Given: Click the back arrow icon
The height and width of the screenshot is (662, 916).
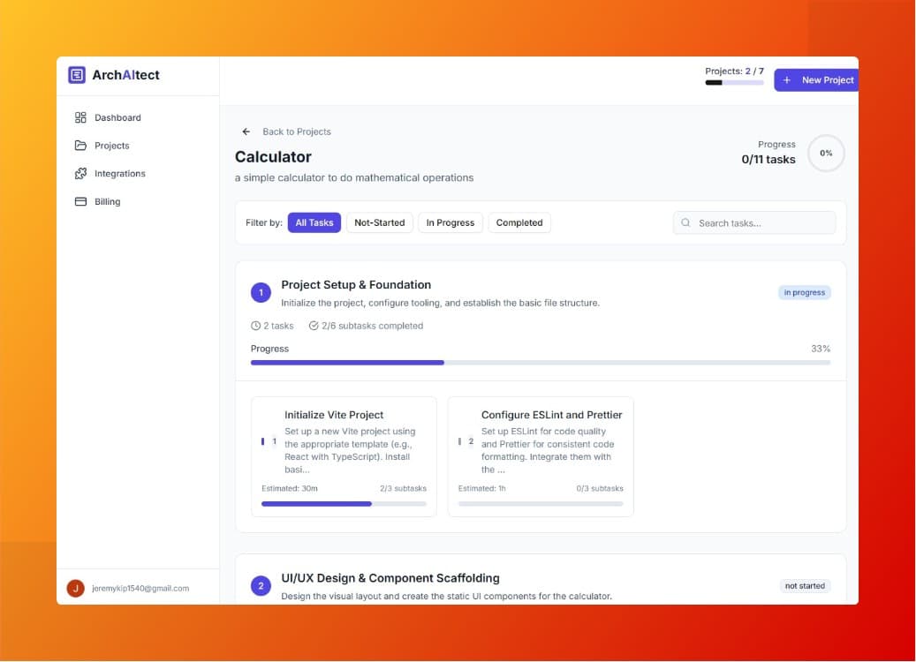Looking at the screenshot, I should click(246, 132).
